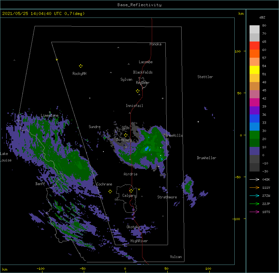This screenshot has height=273, width=279.
Task: Click the Blackfalds city label
Action: 143,72
